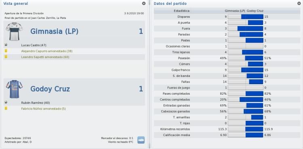Screen dimensions: 303x149
Task: Select Lucas Castro (47) goal entry
Action: click(x=34, y=45)
